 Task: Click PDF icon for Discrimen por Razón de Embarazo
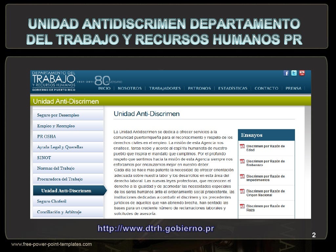tap(242, 161)
